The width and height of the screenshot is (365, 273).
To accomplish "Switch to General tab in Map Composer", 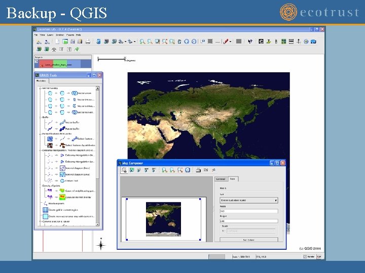I will 221,179.
